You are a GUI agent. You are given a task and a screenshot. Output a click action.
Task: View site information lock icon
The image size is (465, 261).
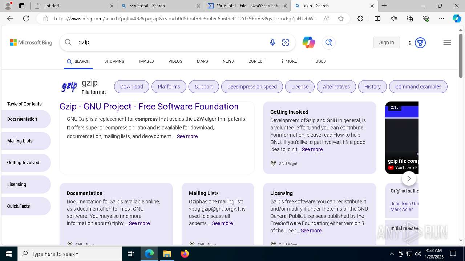pyautogui.click(x=45, y=18)
